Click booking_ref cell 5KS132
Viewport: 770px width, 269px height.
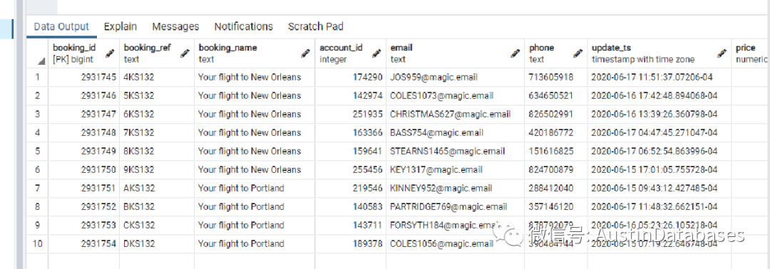point(157,95)
